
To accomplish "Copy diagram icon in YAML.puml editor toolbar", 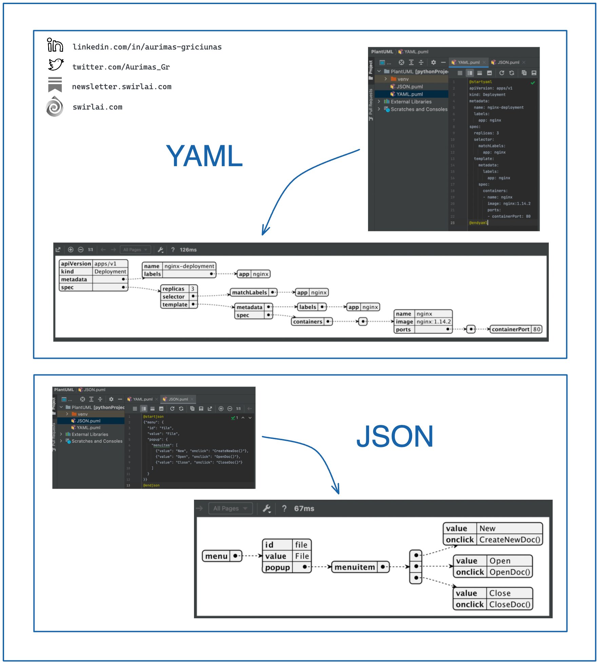I will [524, 73].
